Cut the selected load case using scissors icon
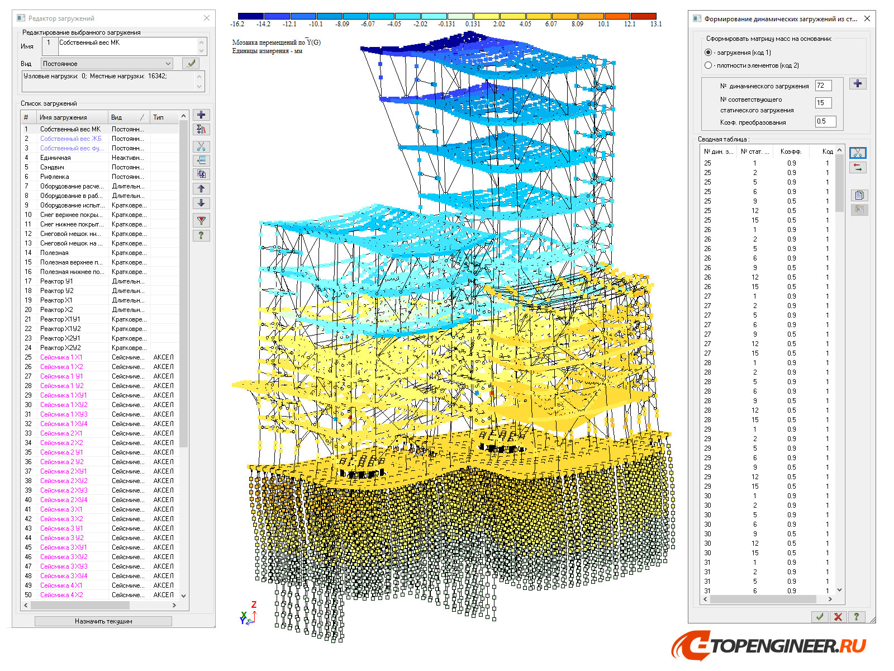Viewport: 894px width, 671px height. (201, 146)
